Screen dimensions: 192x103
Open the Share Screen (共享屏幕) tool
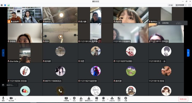(x=66, y=99)
